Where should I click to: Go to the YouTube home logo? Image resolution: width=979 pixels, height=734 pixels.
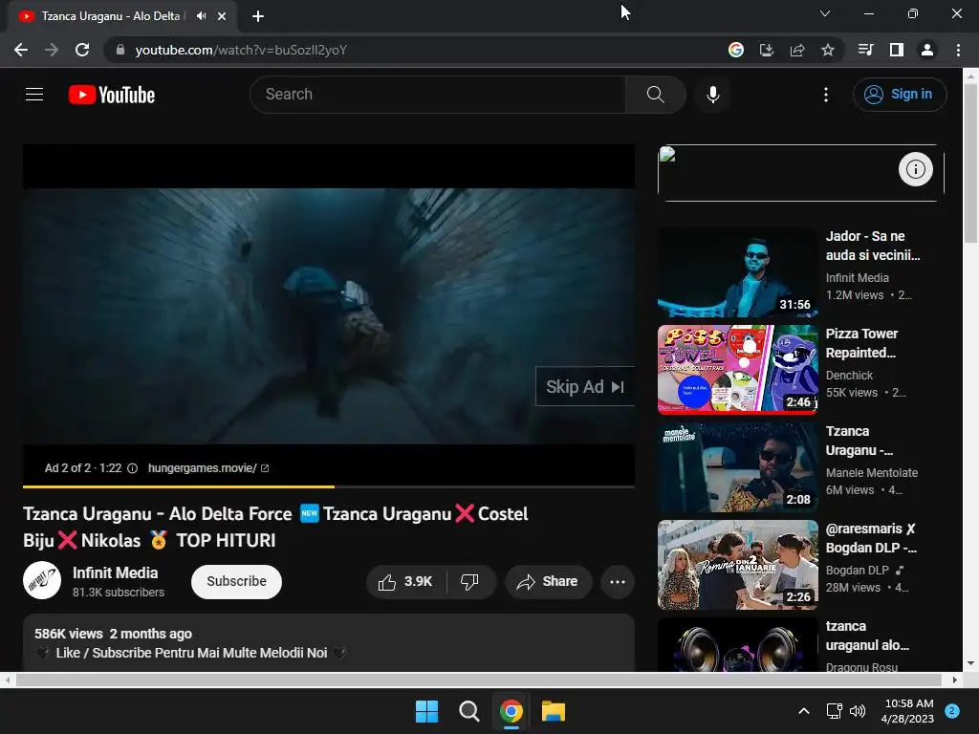[112, 95]
